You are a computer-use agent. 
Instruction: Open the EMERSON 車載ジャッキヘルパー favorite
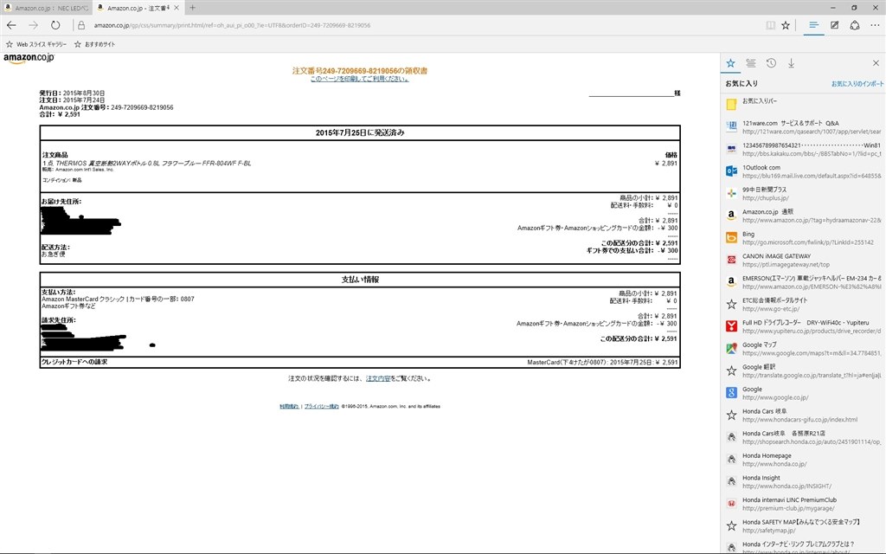tap(804, 282)
